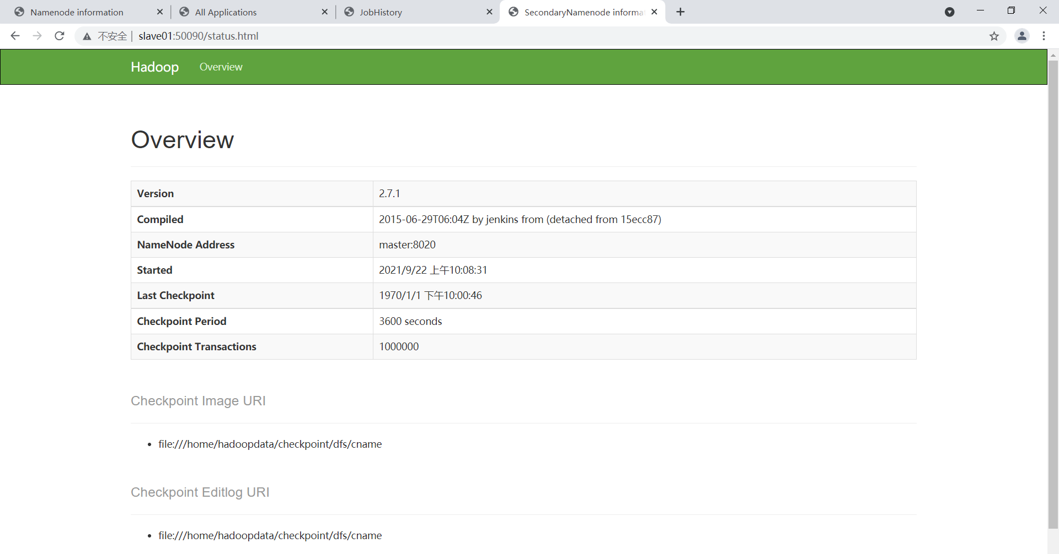Reload the SecondaryNamenode status page
The width and height of the screenshot is (1059, 554).
pos(59,36)
